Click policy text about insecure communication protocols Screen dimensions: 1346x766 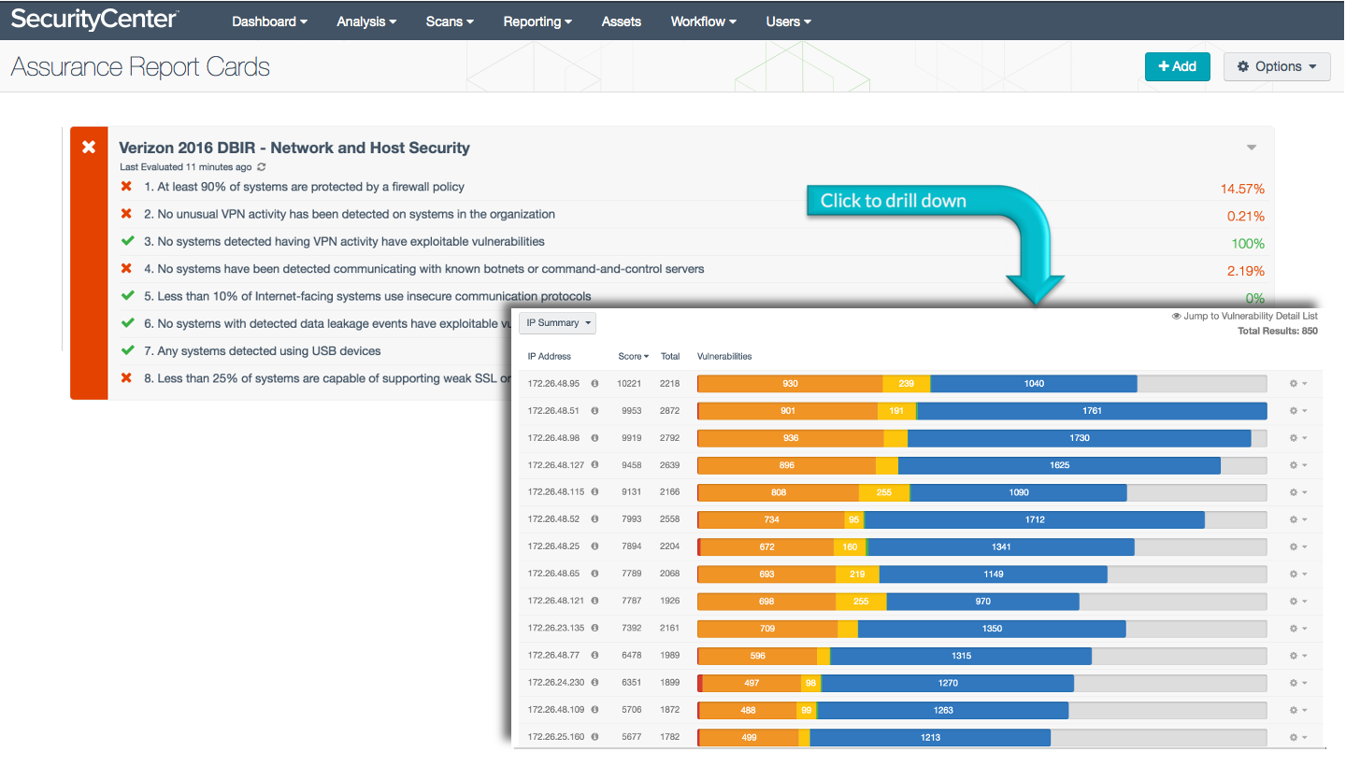click(367, 296)
